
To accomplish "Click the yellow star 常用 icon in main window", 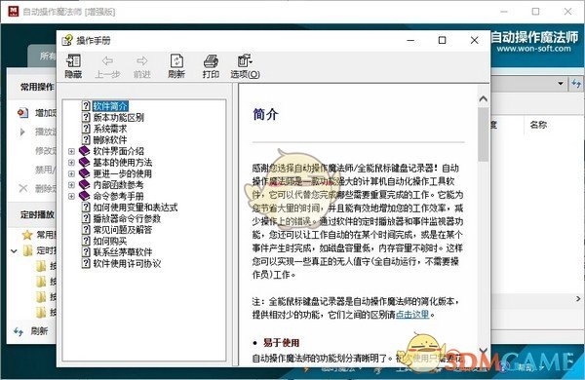I will [27, 235].
